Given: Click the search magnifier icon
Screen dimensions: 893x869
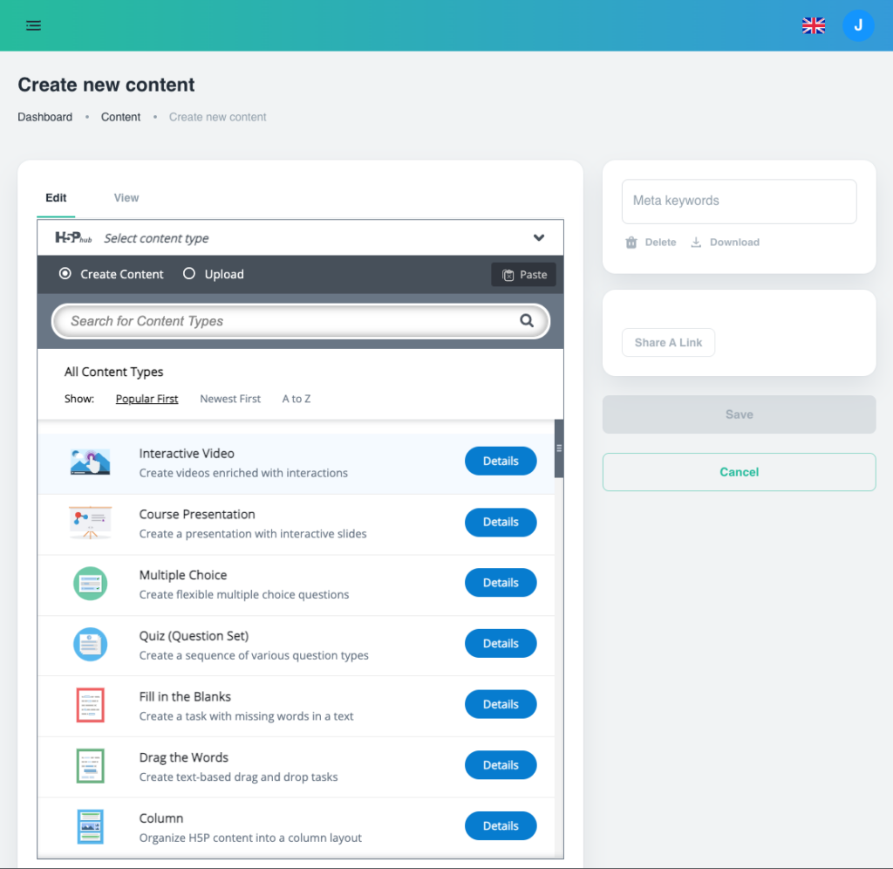Looking at the screenshot, I should (x=527, y=321).
